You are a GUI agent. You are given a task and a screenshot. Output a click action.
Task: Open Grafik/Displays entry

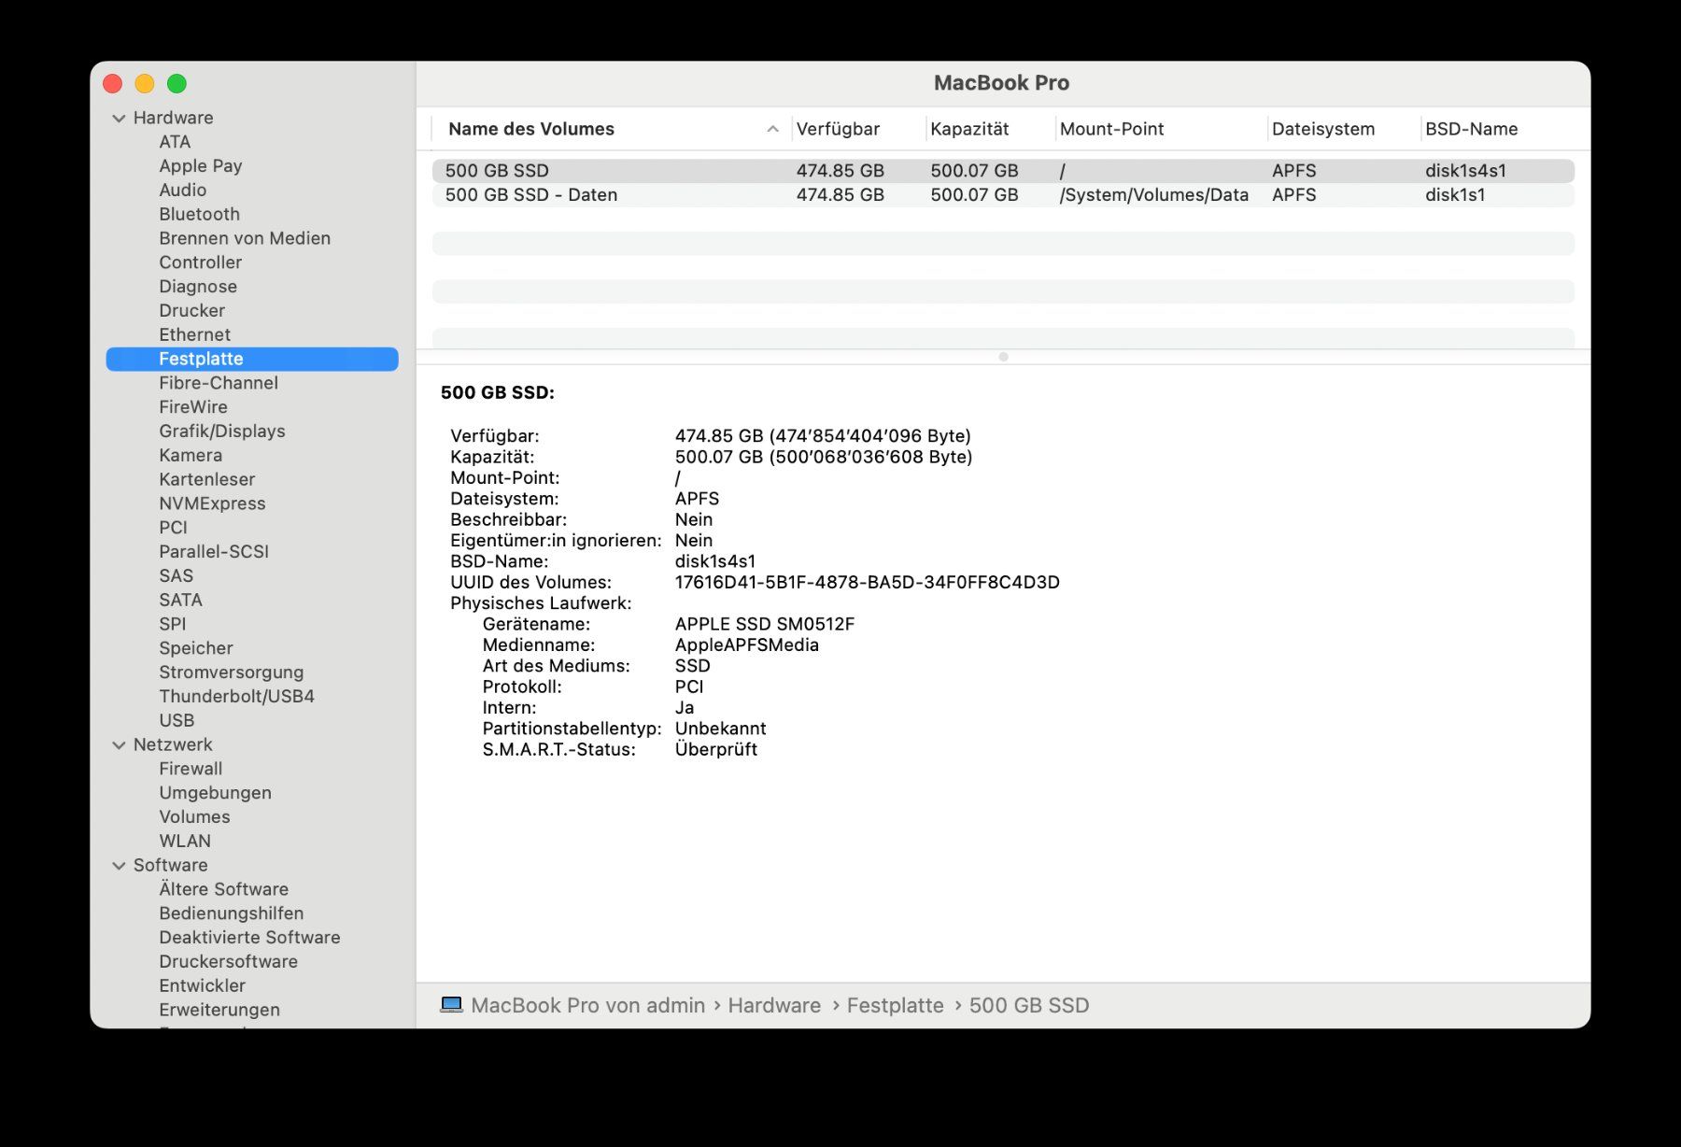[x=222, y=432]
